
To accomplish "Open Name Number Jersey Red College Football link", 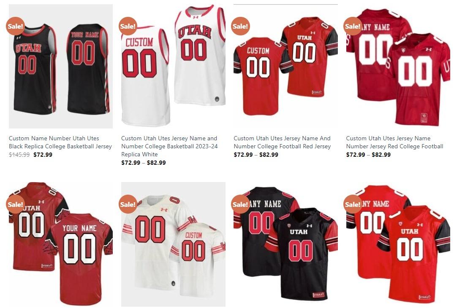I will [394, 142].
